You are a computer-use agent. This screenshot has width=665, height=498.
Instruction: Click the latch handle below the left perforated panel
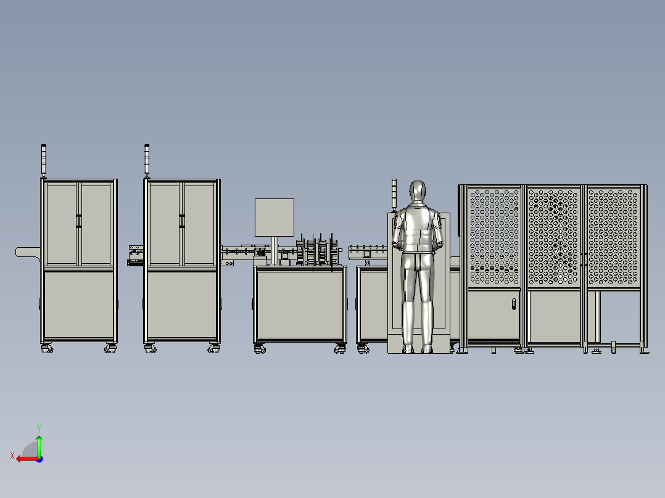point(514,304)
